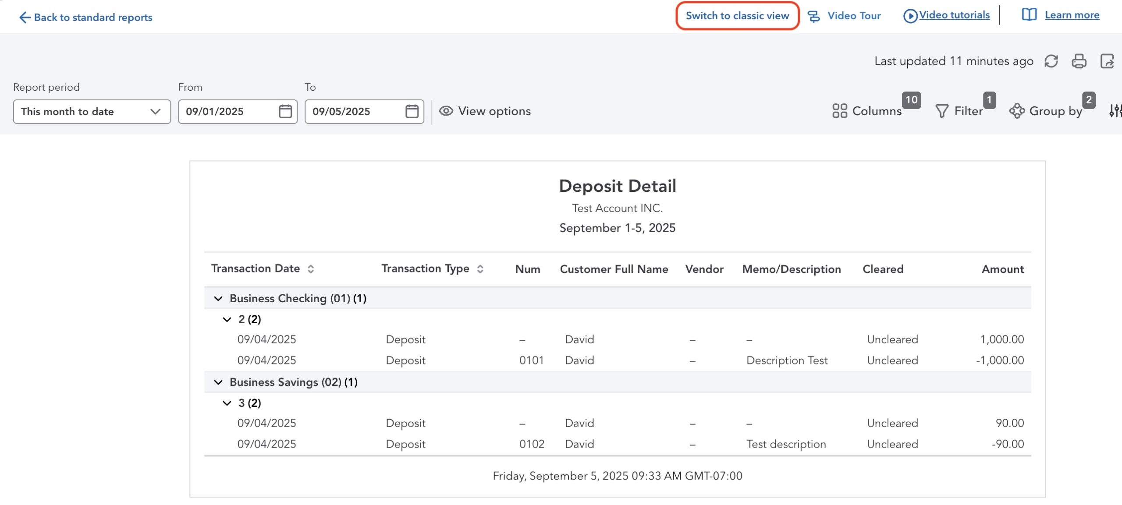Open the Learn more link
Image resolution: width=1122 pixels, height=505 pixels.
(1072, 15)
